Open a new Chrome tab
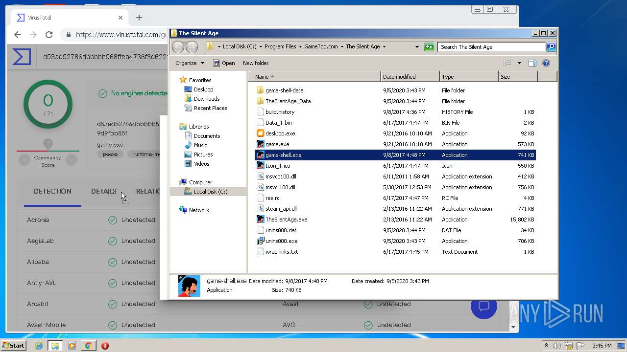 pyautogui.click(x=139, y=18)
